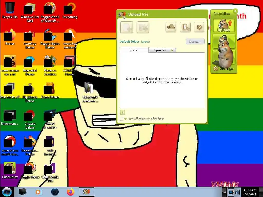Open Big Money Deluxe desktop icon
263x197 pixels.
point(30,92)
